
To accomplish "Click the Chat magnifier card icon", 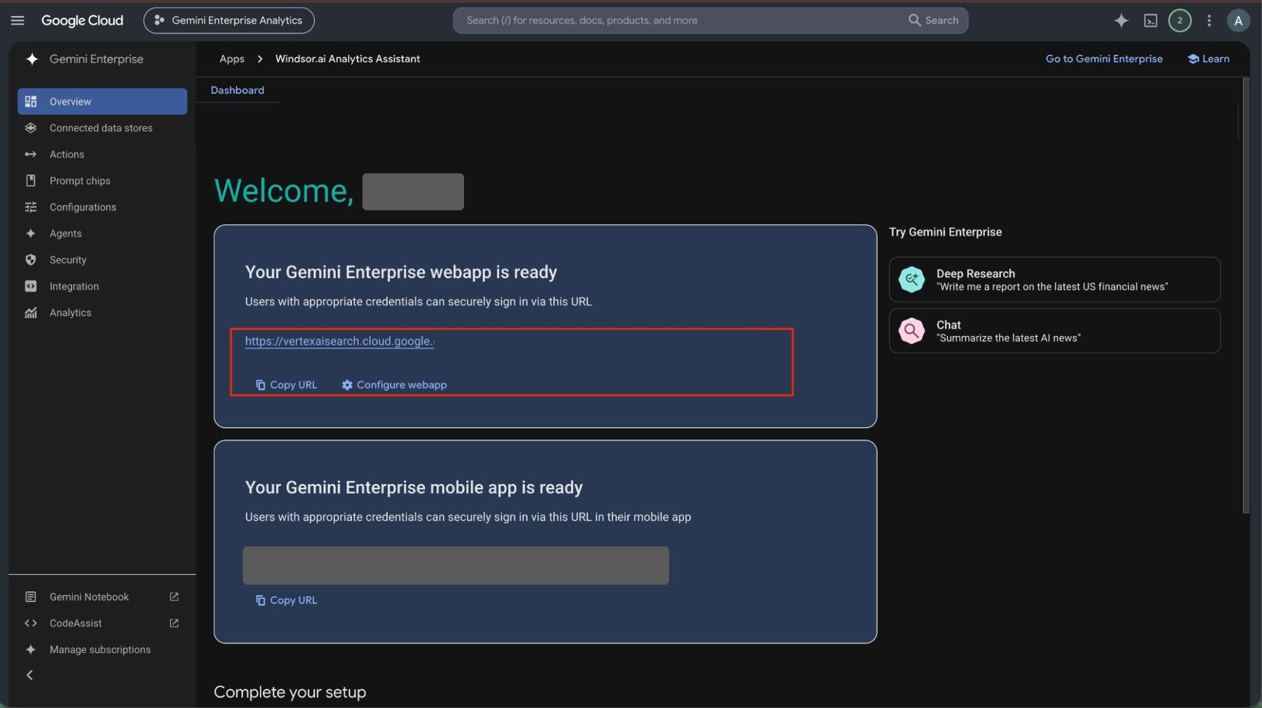I will 911,331.
